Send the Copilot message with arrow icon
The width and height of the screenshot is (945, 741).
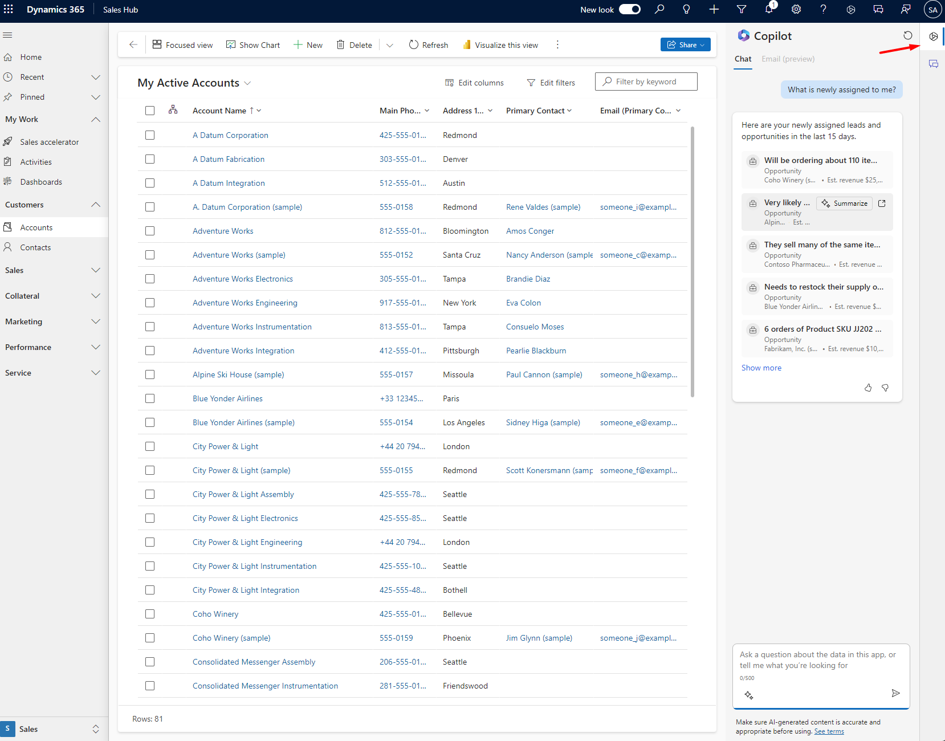[x=896, y=693]
